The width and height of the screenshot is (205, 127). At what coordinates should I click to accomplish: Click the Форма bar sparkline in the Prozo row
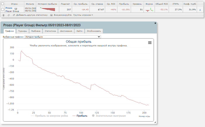(149, 10)
